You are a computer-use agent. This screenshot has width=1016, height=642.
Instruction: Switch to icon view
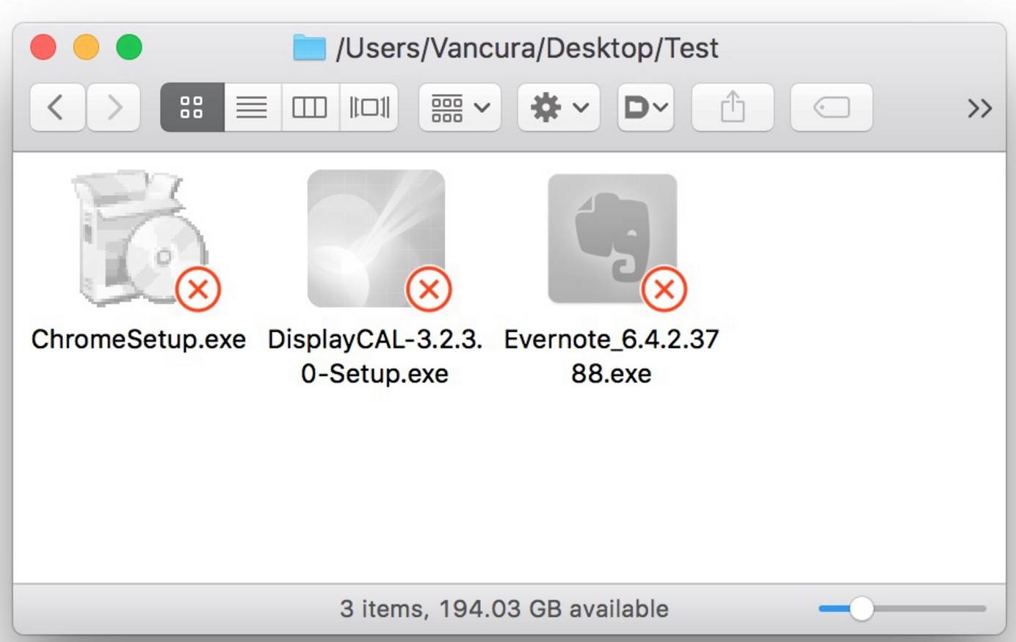pos(192,108)
